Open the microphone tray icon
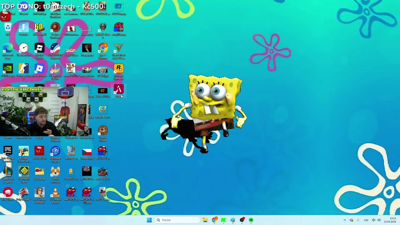The width and height of the screenshot is (400, 225). point(358,220)
